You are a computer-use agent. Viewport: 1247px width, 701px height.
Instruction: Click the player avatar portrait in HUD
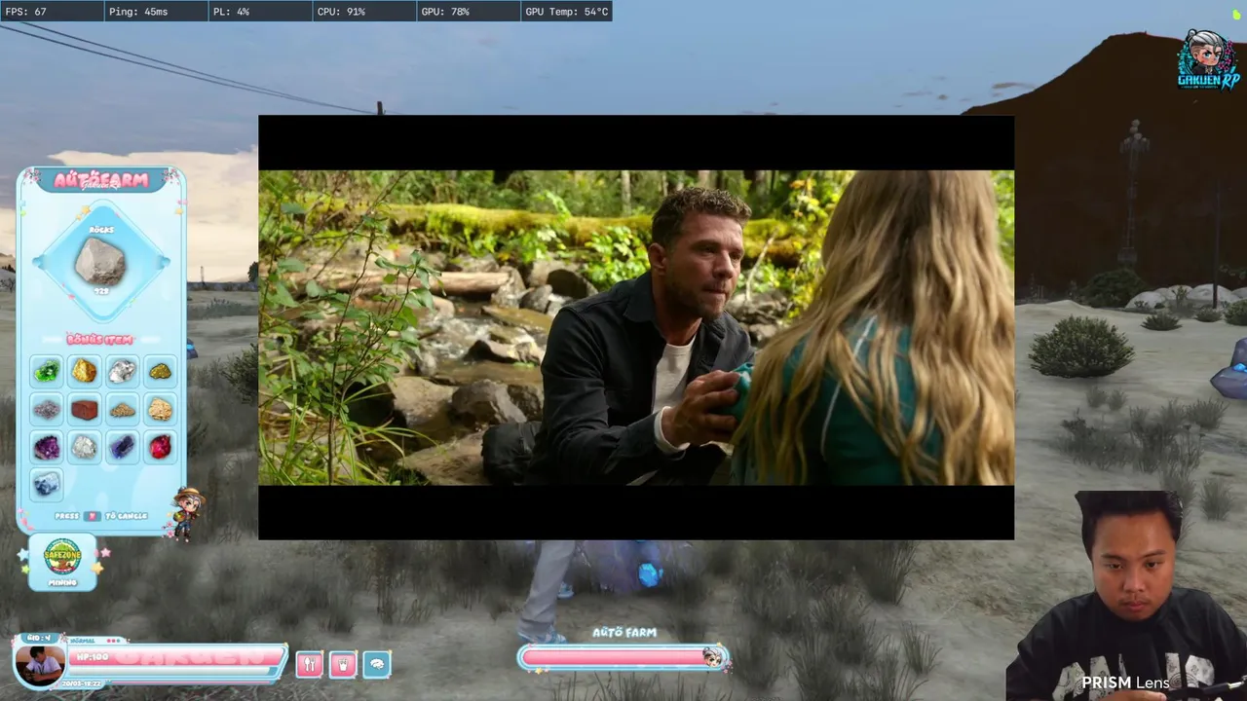click(40, 665)
